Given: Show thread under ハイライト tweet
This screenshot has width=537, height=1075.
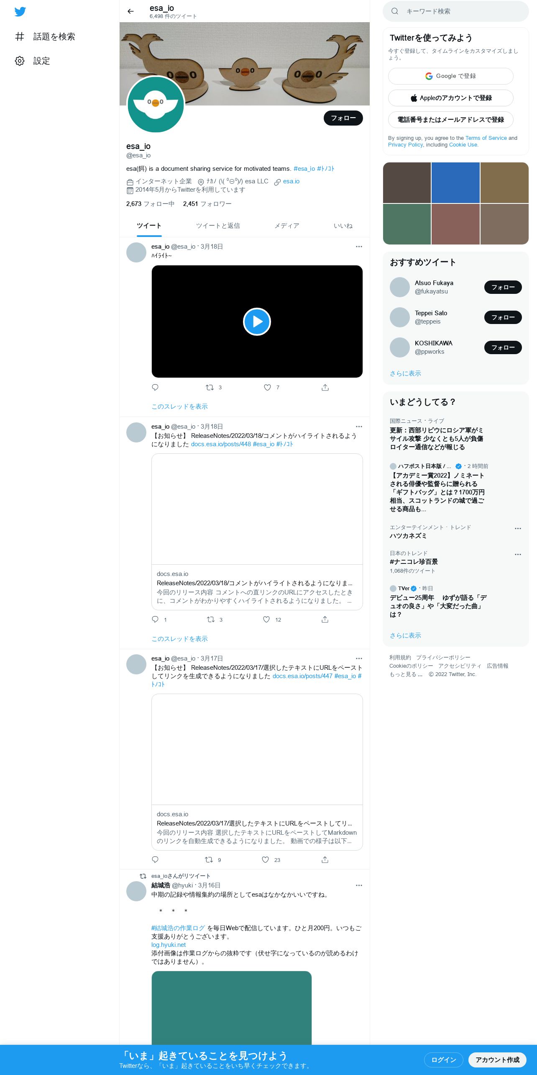Looking at the screenshot, I should click(179, 406).
